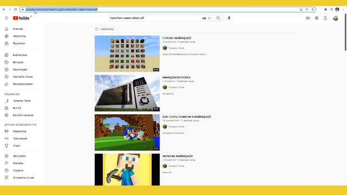Open browser extensions puzzle icon
Screen dimensions: 347x195
tap(325, 10)
